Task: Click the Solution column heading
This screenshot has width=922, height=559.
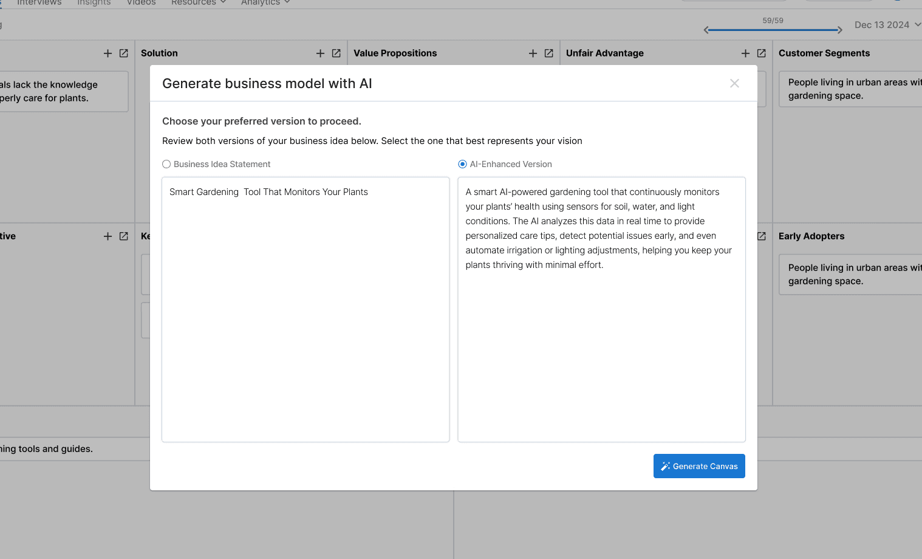Action: 159,53
